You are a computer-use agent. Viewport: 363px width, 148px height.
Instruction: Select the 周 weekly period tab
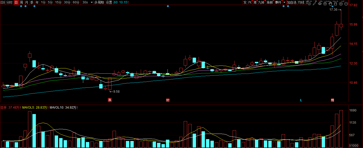coord(21,2)
